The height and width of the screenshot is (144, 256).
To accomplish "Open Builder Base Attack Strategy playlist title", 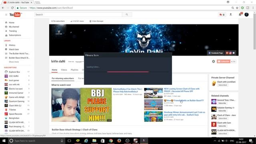I will 75,130.
